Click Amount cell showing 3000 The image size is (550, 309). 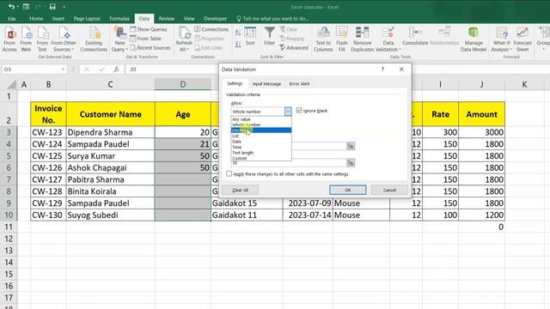pyautogui.click(x=481, y=132)
